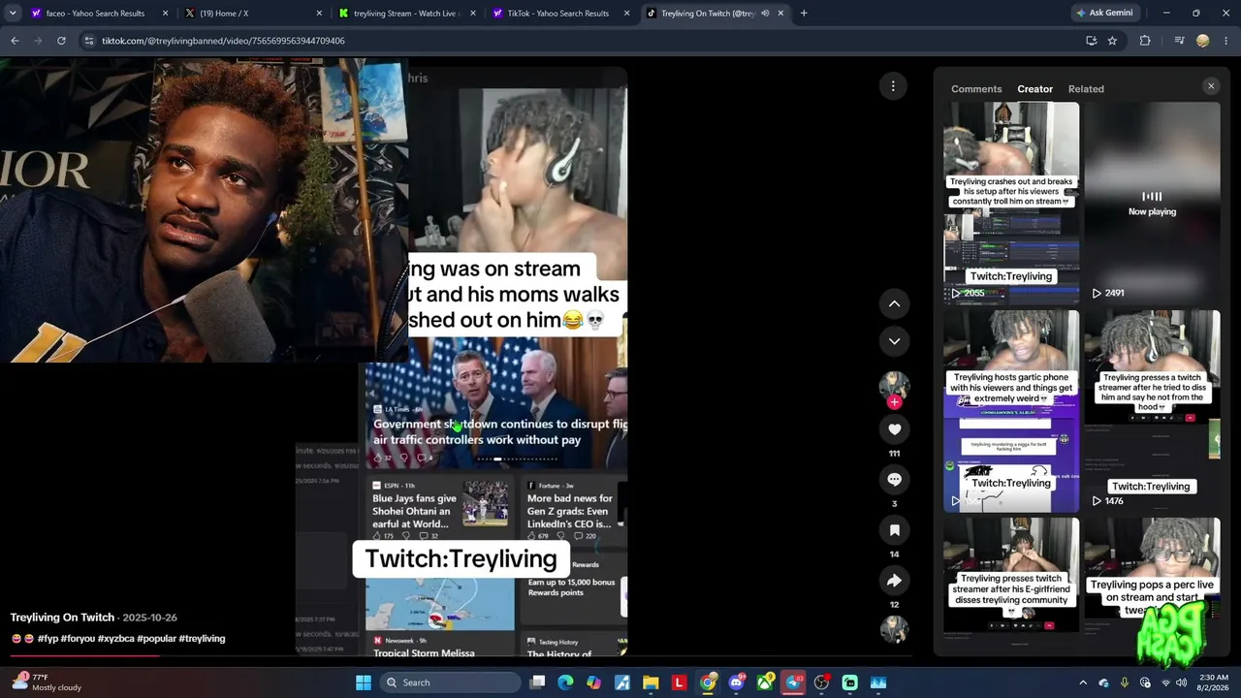Switch to the treyliving Stream tab
The width and height of the screenshot is (1241, 698).
(406, 14)
